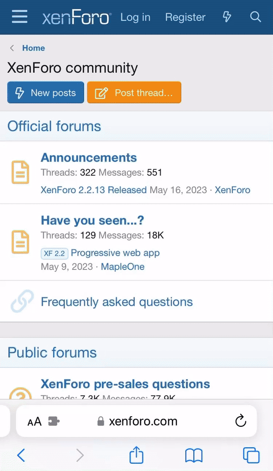The width and height of the screenshot is (273, 471).
Task: Click the Log in link
Action: pos(135,17)
